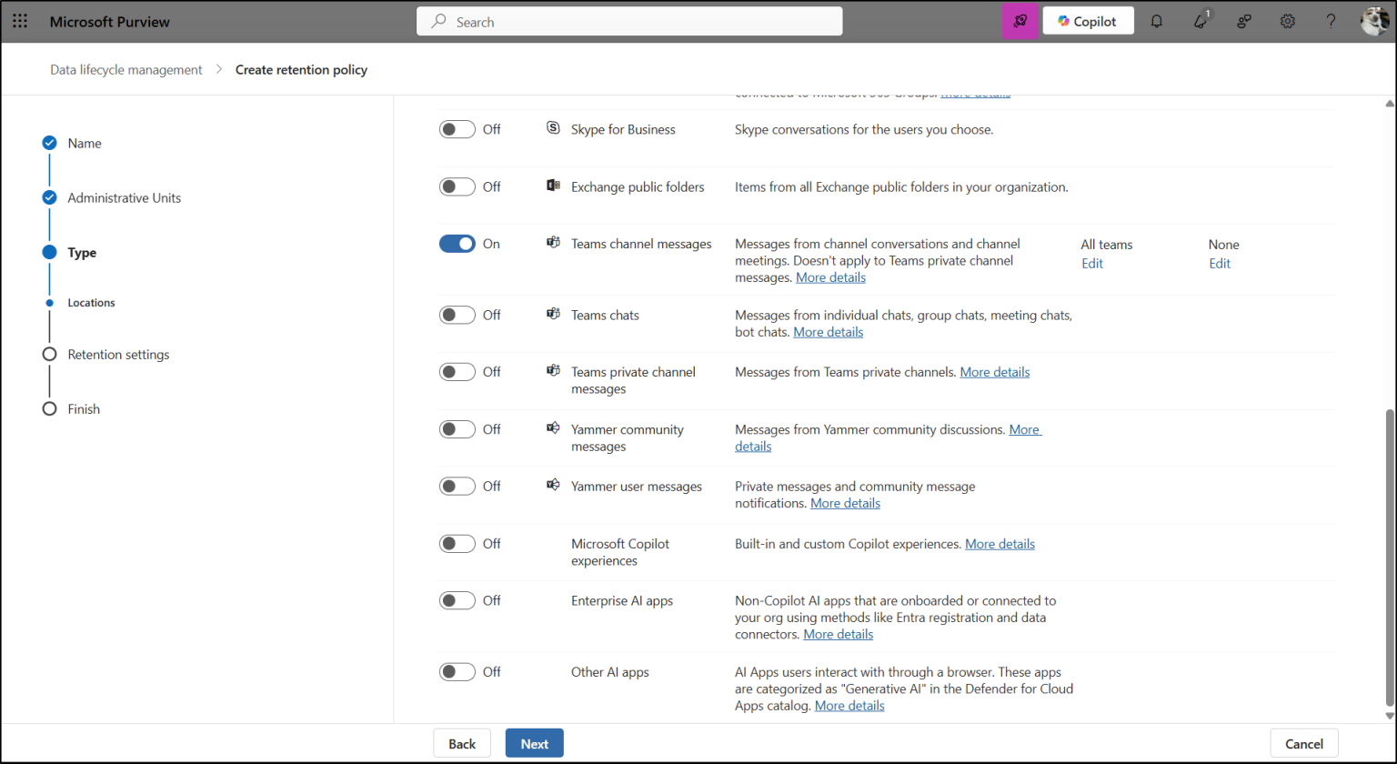Open the Microsoft 365 app launcher
The width and height of the screenshot is (1397, 764).
tap(20, 21)
